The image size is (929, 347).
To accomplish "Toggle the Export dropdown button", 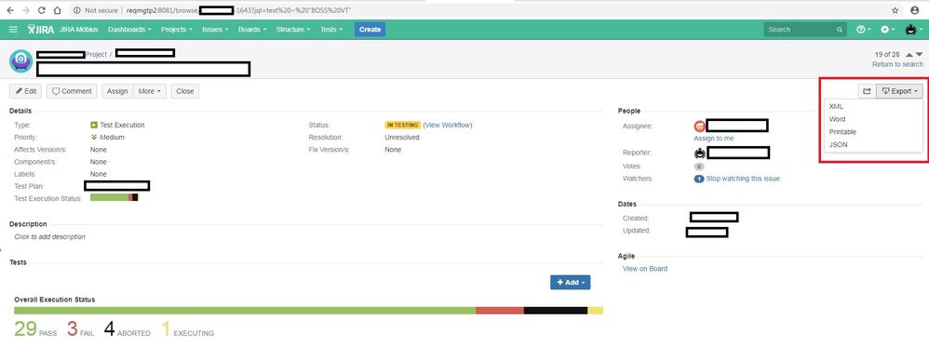I will coord(899,91).
